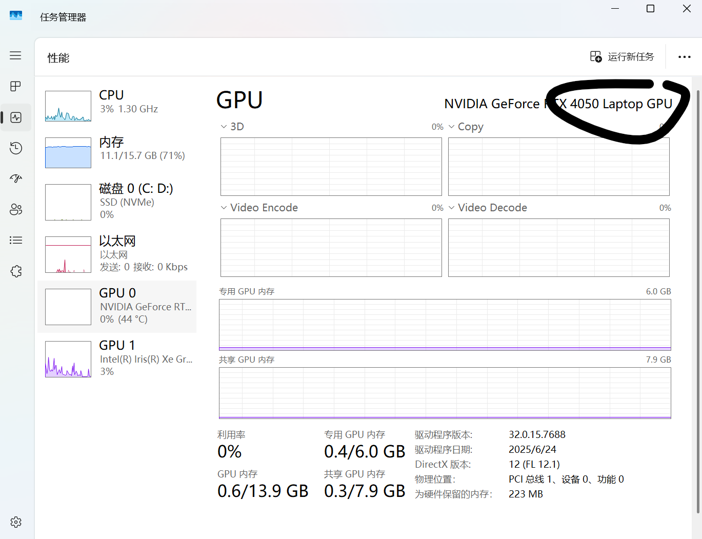Click the vertical scrollbar on right edge
Screen dimensions: 702x539
(697, 302)
